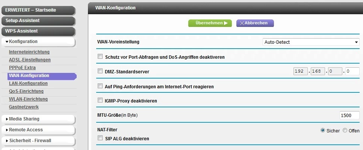Image resolution: width=363 pixels, height=150 pixels.
Task: Select the Sicher NAT filter radio
Action: coord(322,131)
